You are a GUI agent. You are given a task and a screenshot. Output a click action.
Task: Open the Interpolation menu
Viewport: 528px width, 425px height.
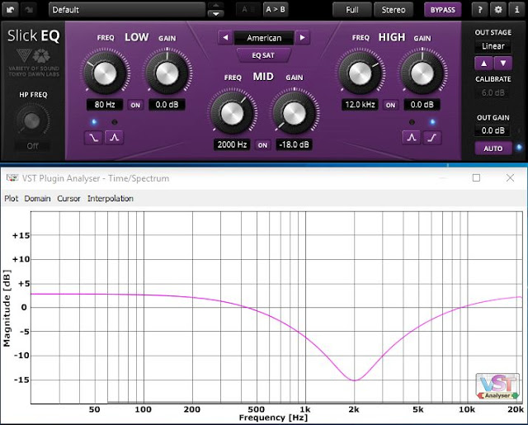click(111, 199)
